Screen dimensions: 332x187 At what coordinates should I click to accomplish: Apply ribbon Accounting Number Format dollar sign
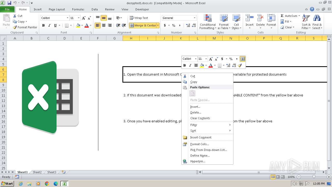[165, 25]
